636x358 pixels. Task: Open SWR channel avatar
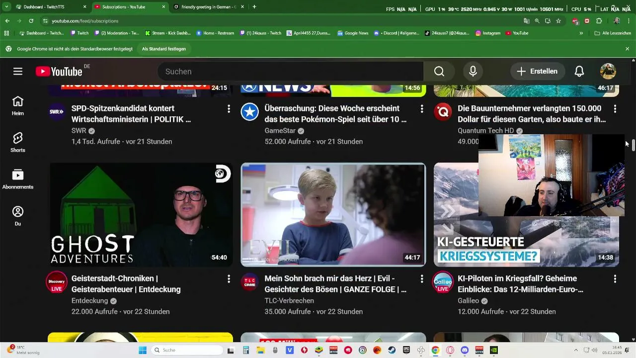[x=57, y=112]
